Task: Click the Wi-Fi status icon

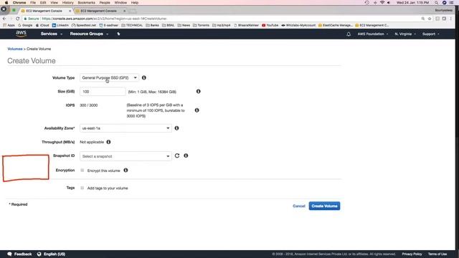Action: click(x=382, y=3)
